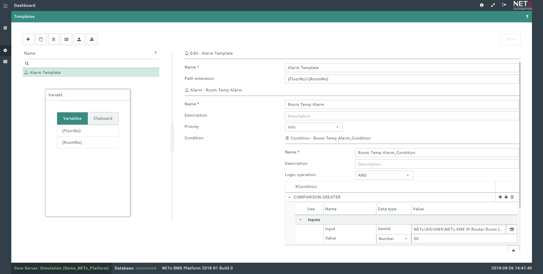
Task: Click the logout icon in top bar
Action: pos(504,5)
